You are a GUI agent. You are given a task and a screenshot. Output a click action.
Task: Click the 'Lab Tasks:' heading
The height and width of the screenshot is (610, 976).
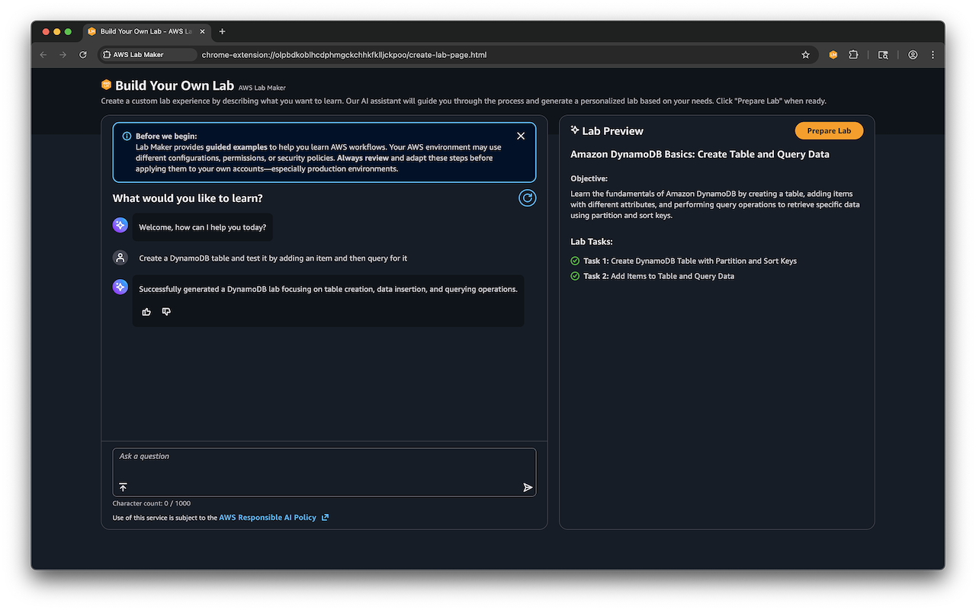click(x=592, y=242)
